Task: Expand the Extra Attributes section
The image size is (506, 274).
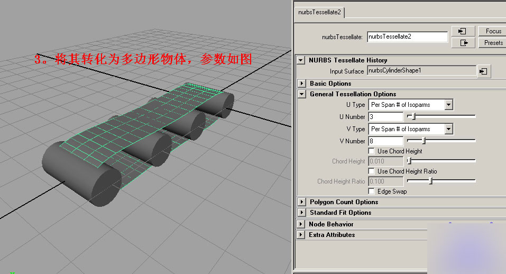Action: coord(301,235)
